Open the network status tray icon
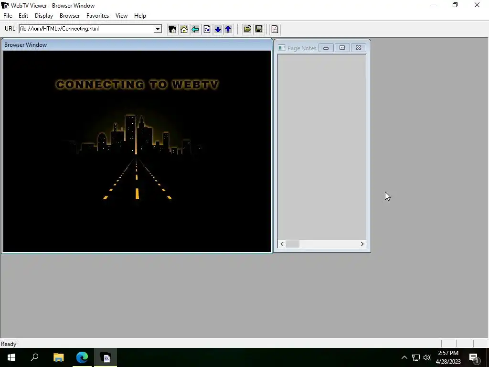This screenshot has width=489, height=367. [416, 357]
